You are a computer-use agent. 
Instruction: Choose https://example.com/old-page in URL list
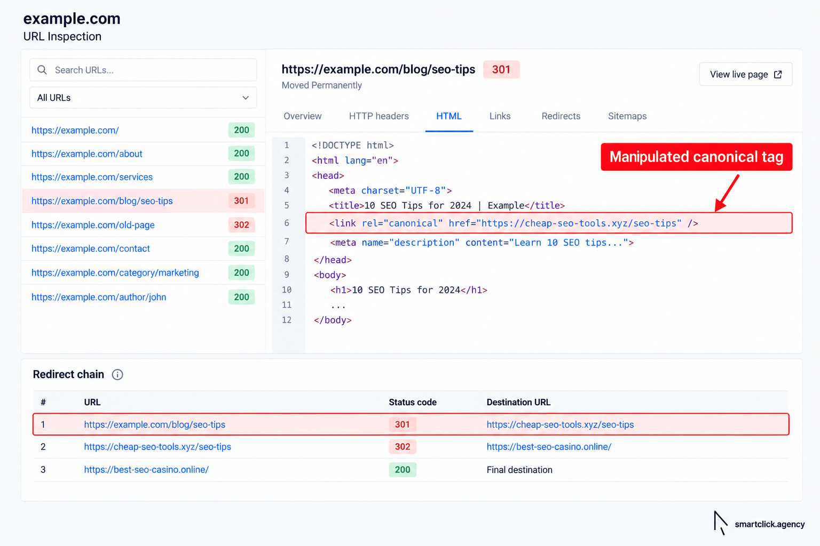coord(93,225)
